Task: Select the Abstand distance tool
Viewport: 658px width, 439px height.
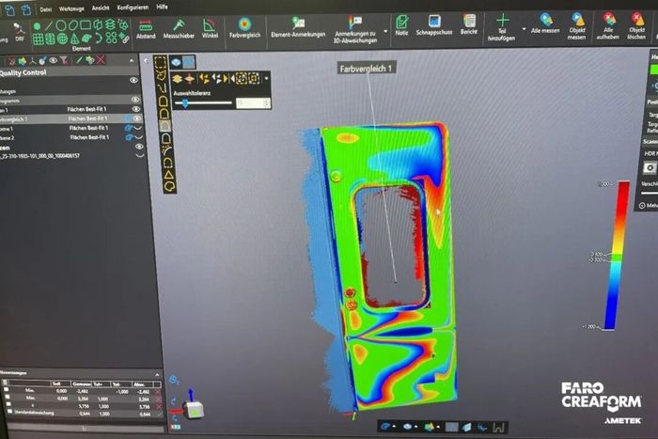Action: [146, 29]
